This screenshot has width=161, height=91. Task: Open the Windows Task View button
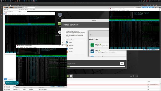coord(6,1)
